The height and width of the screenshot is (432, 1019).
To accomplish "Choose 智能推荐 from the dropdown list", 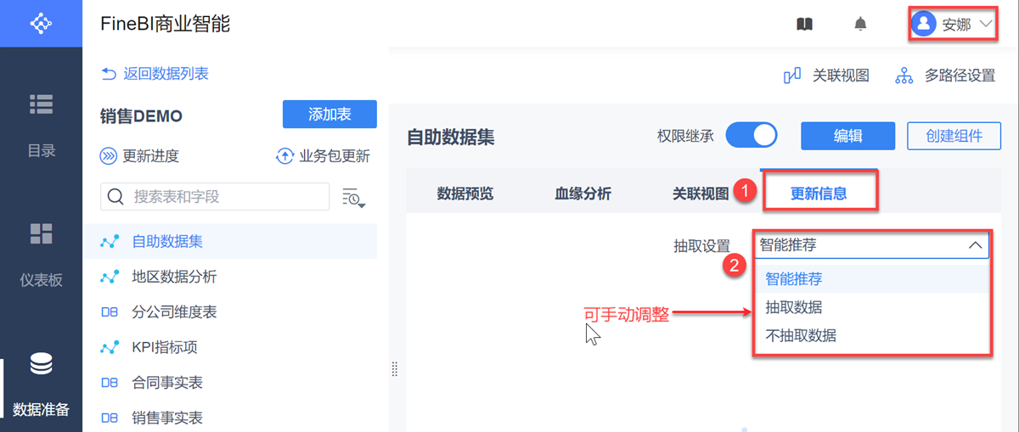I will point(870,278).
